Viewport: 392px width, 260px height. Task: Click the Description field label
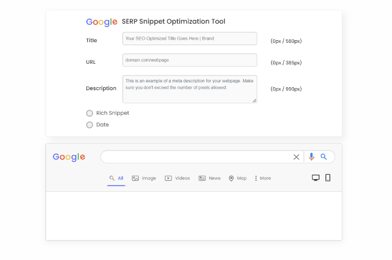click(x=101, y=88)
